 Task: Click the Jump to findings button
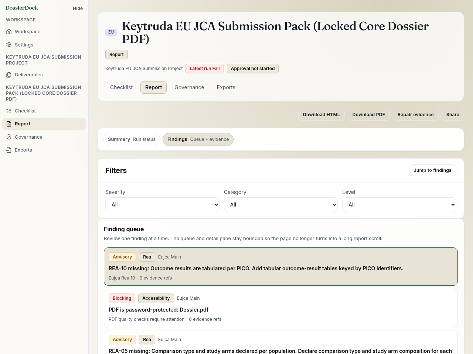432,170
